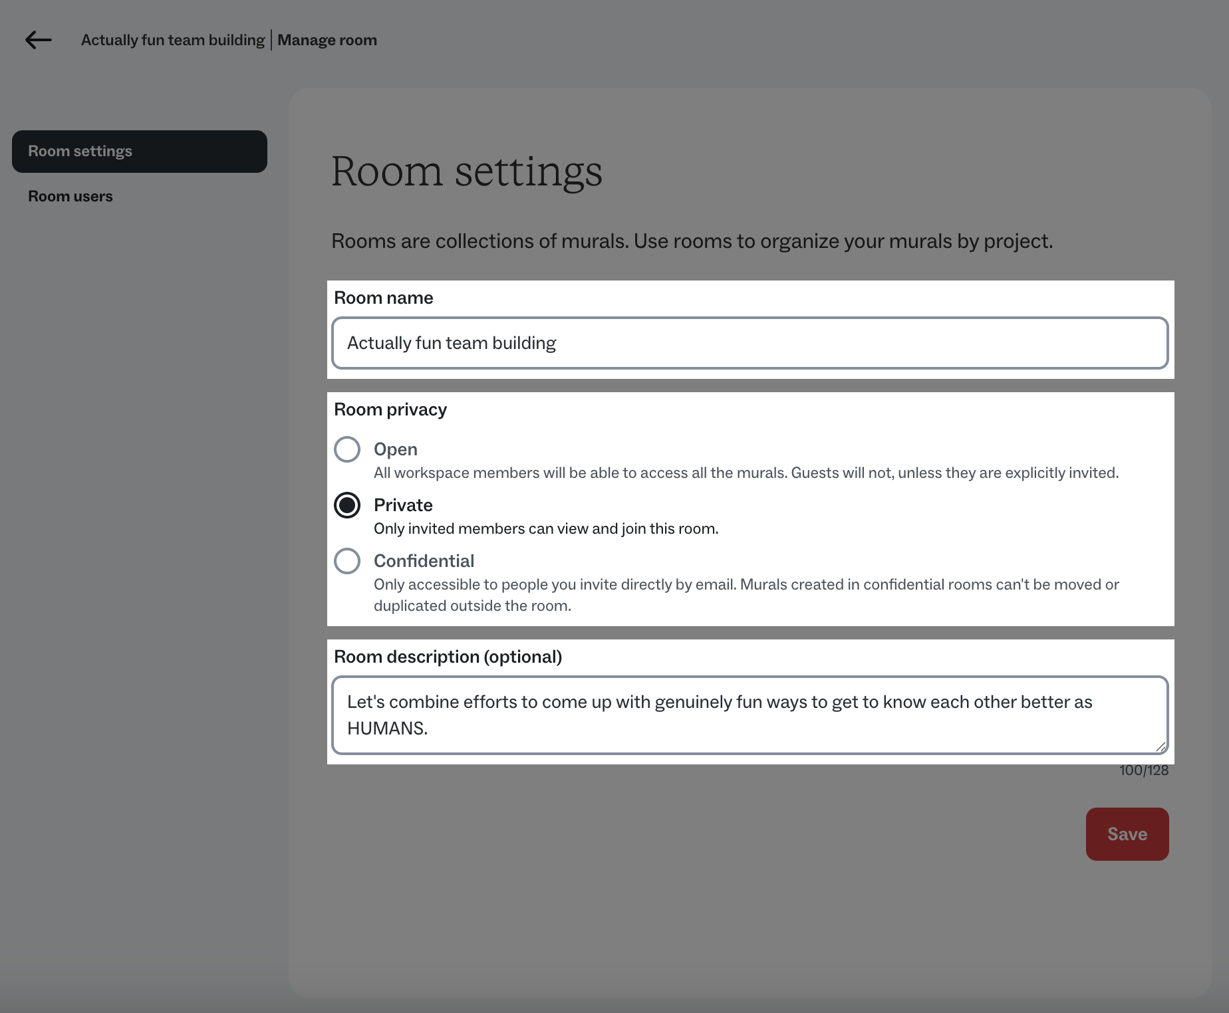This screenshot has height=1013, width=1229.
Task: Click the Room description (optional) label
Action: pos(448,657)
